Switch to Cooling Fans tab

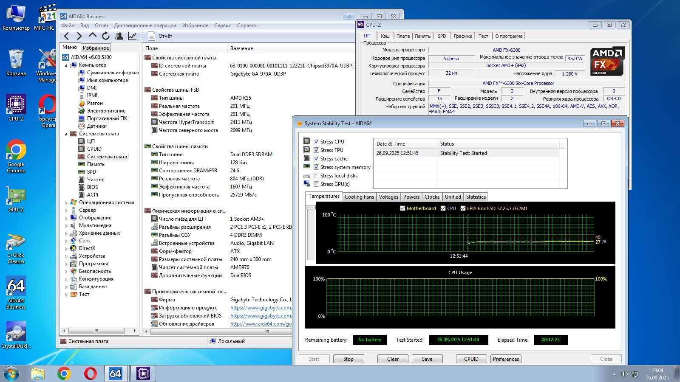tap(360, 197)
